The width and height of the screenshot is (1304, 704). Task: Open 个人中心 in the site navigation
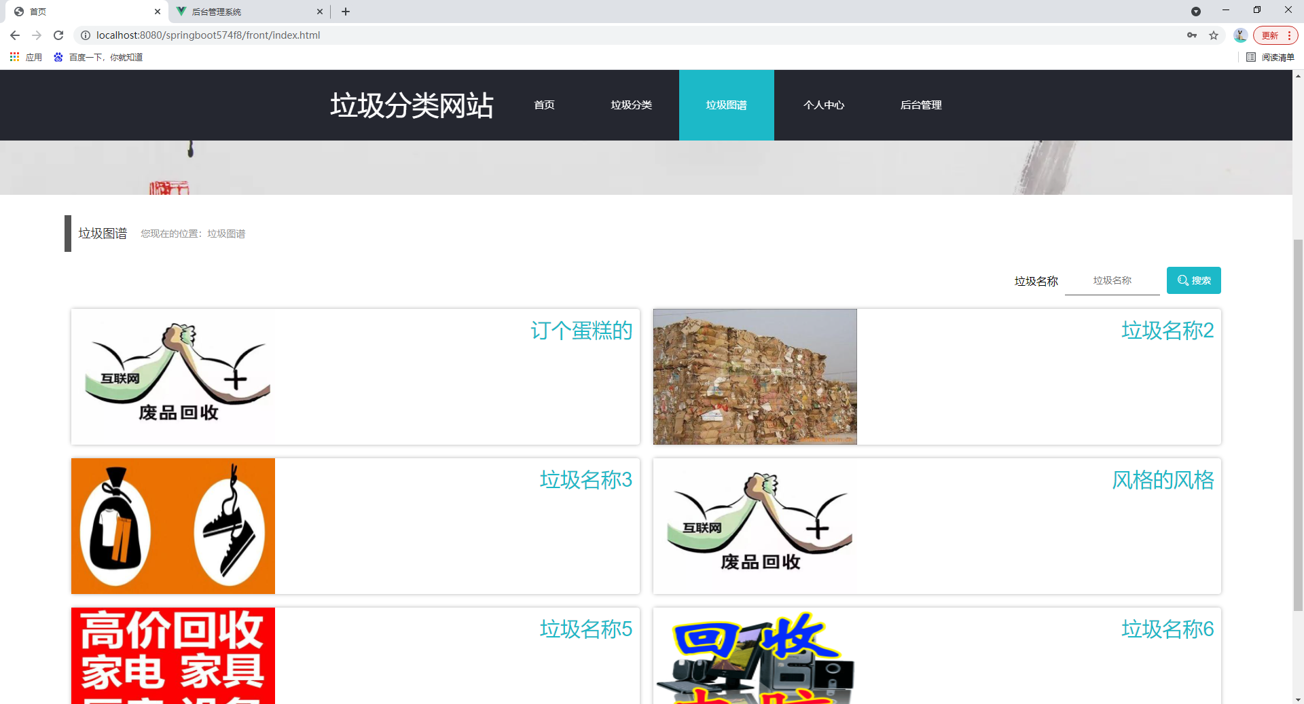(824, 105)
